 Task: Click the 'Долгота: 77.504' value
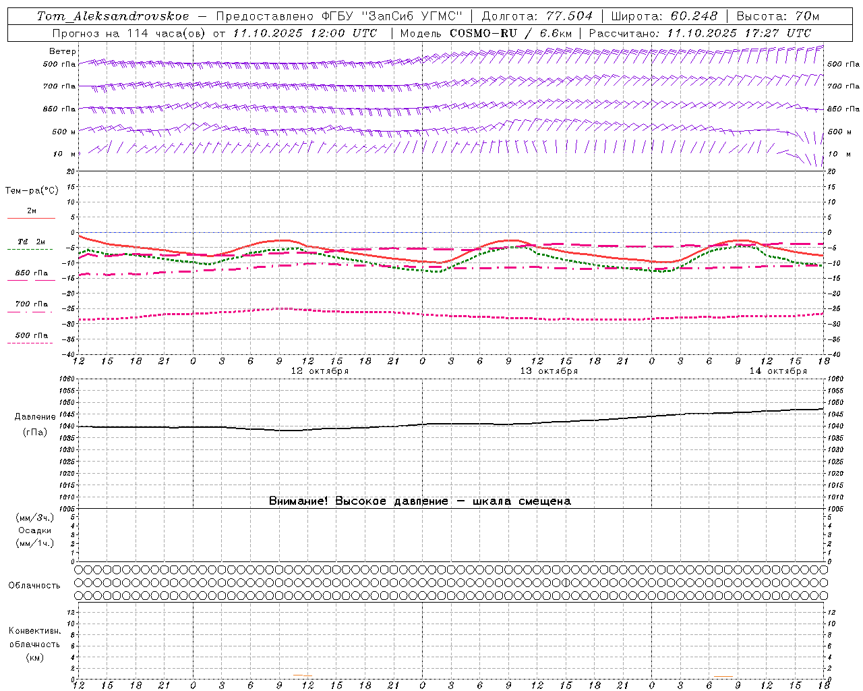click(x=537, y=16)
